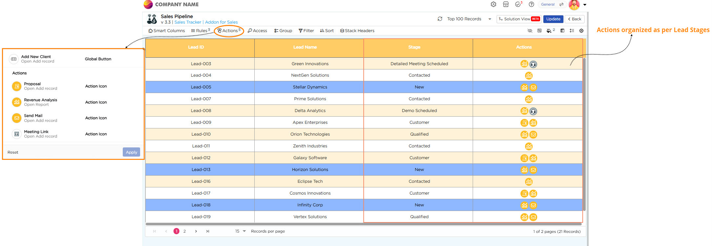Expand the user profile dropdown arrow

coord(585,5)
